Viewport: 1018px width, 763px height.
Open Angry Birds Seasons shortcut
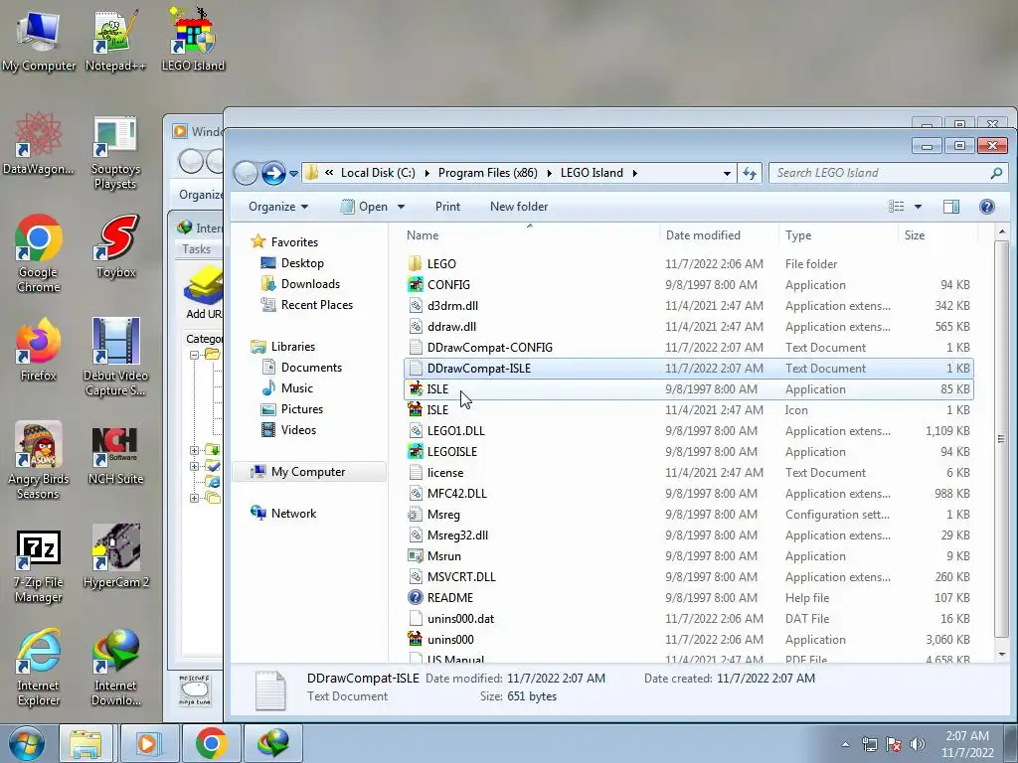39,461
